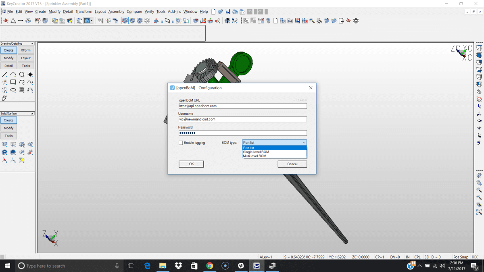Open File Explorer from the taskbar
Viewport: 484px width, 272px height.
click(163, 266)
